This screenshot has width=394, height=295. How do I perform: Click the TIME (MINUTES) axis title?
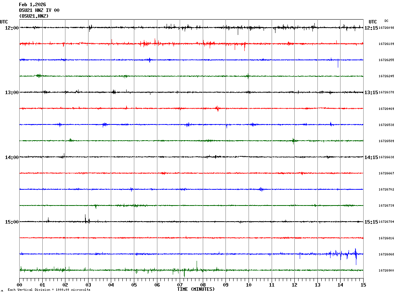click(196, 289)
